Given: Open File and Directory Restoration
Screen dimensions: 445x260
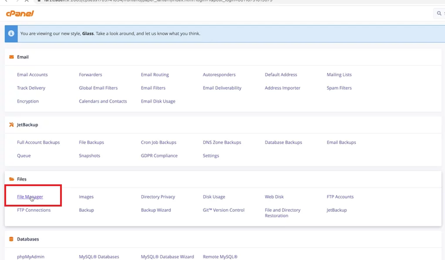Looking at the screenshot, I should 282,213.
